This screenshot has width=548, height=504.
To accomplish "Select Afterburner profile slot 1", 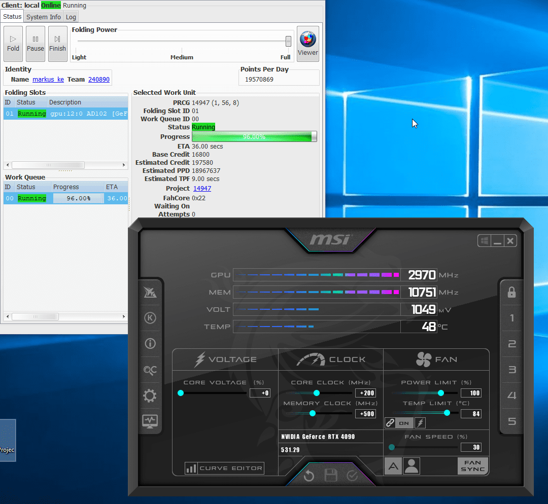I will pyautogui.click(x=511, y=318).
